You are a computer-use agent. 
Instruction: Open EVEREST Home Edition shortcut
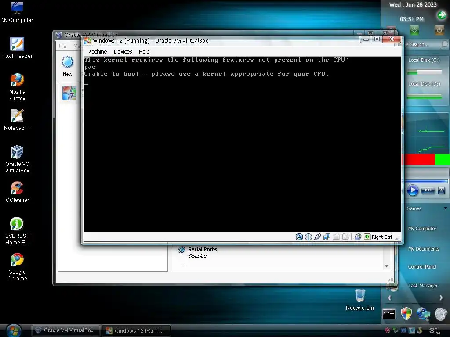(x=17, y=231)
